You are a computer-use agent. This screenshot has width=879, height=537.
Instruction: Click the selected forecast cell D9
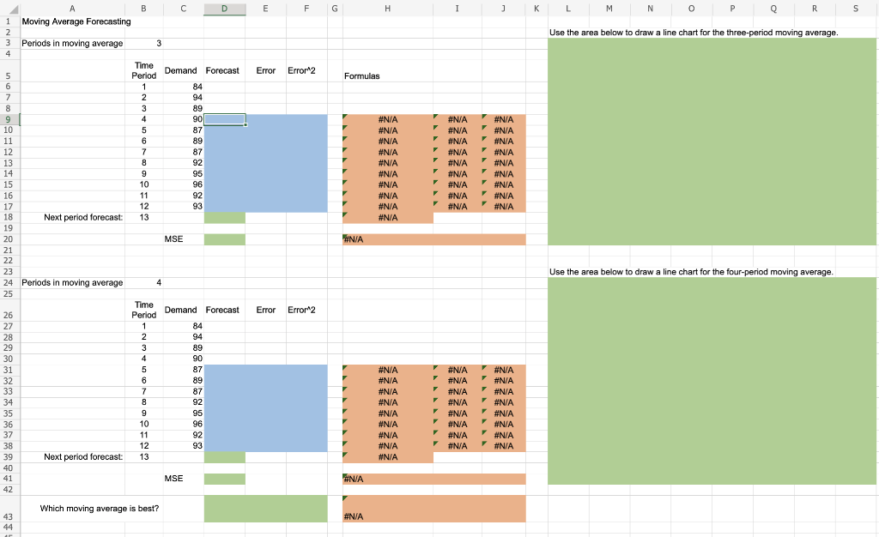pos(224,119)
